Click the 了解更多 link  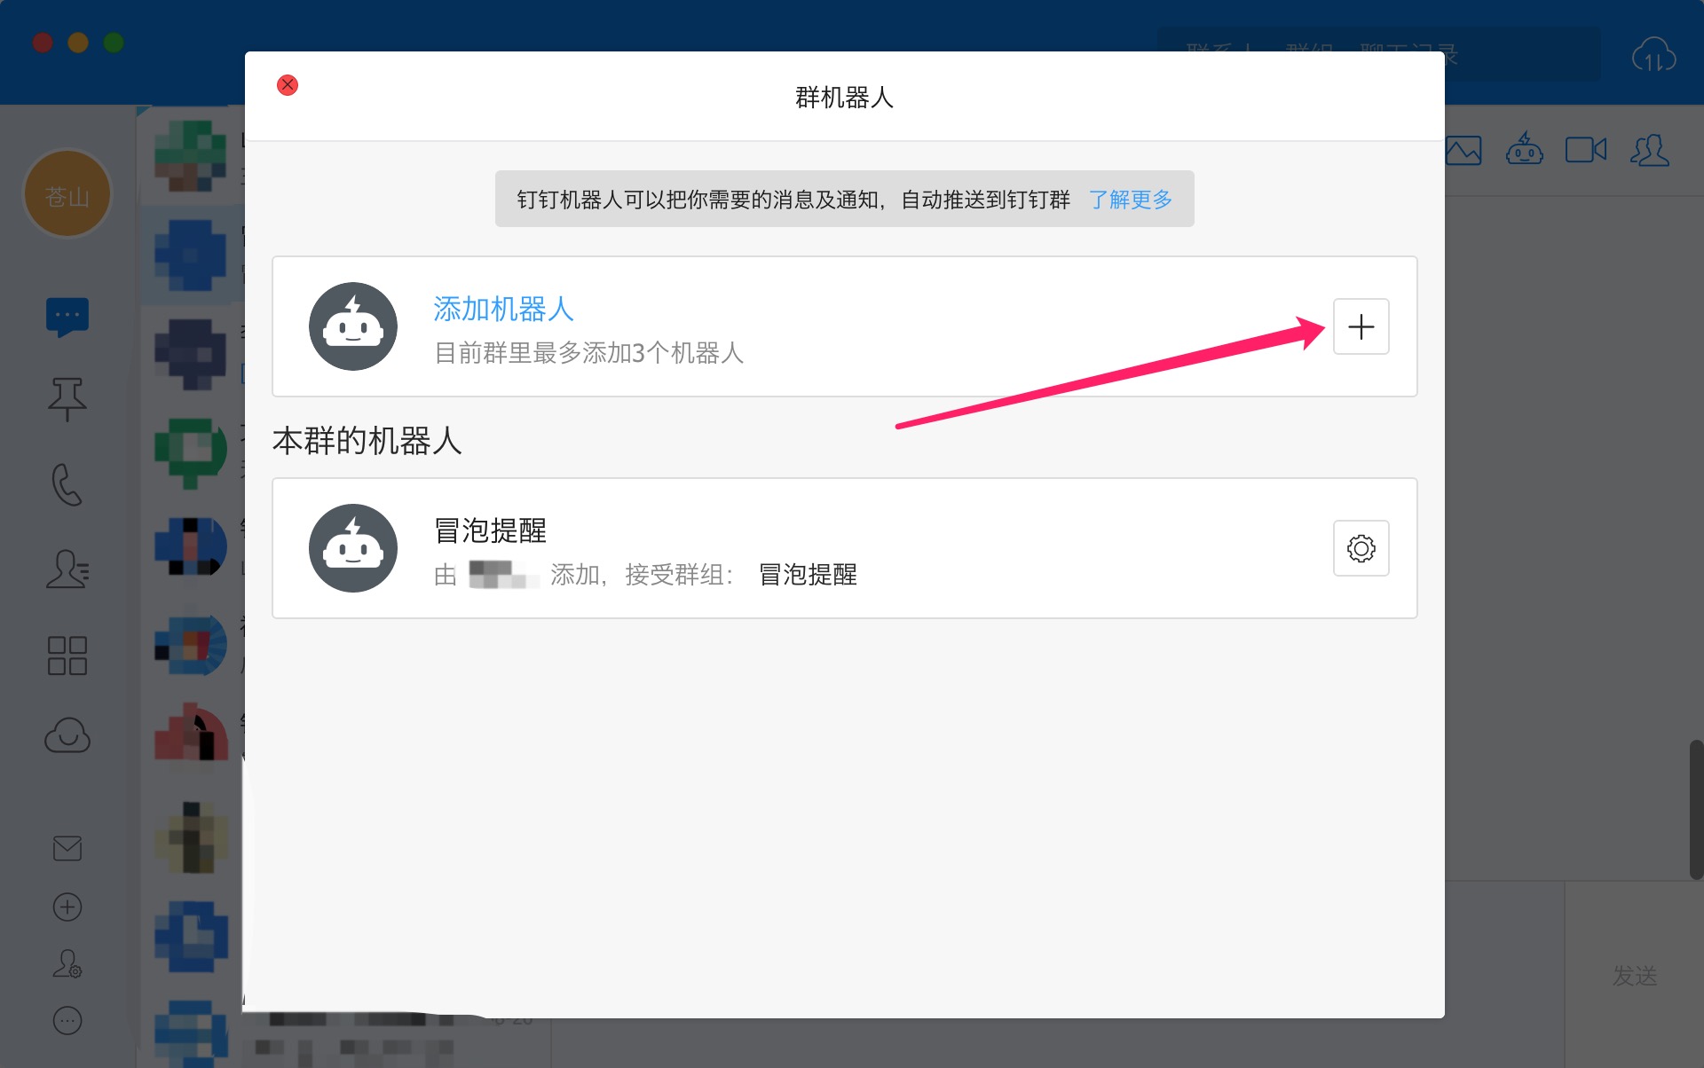click(x=1130, y=200)
